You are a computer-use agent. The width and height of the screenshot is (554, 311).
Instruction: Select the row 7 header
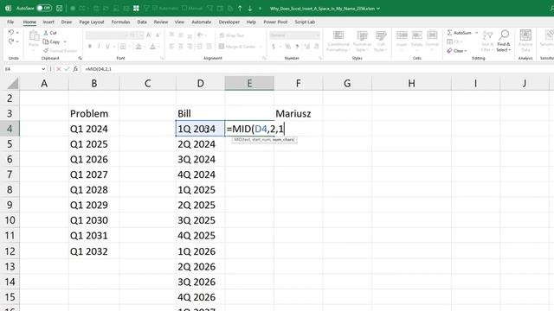[10, 175]
